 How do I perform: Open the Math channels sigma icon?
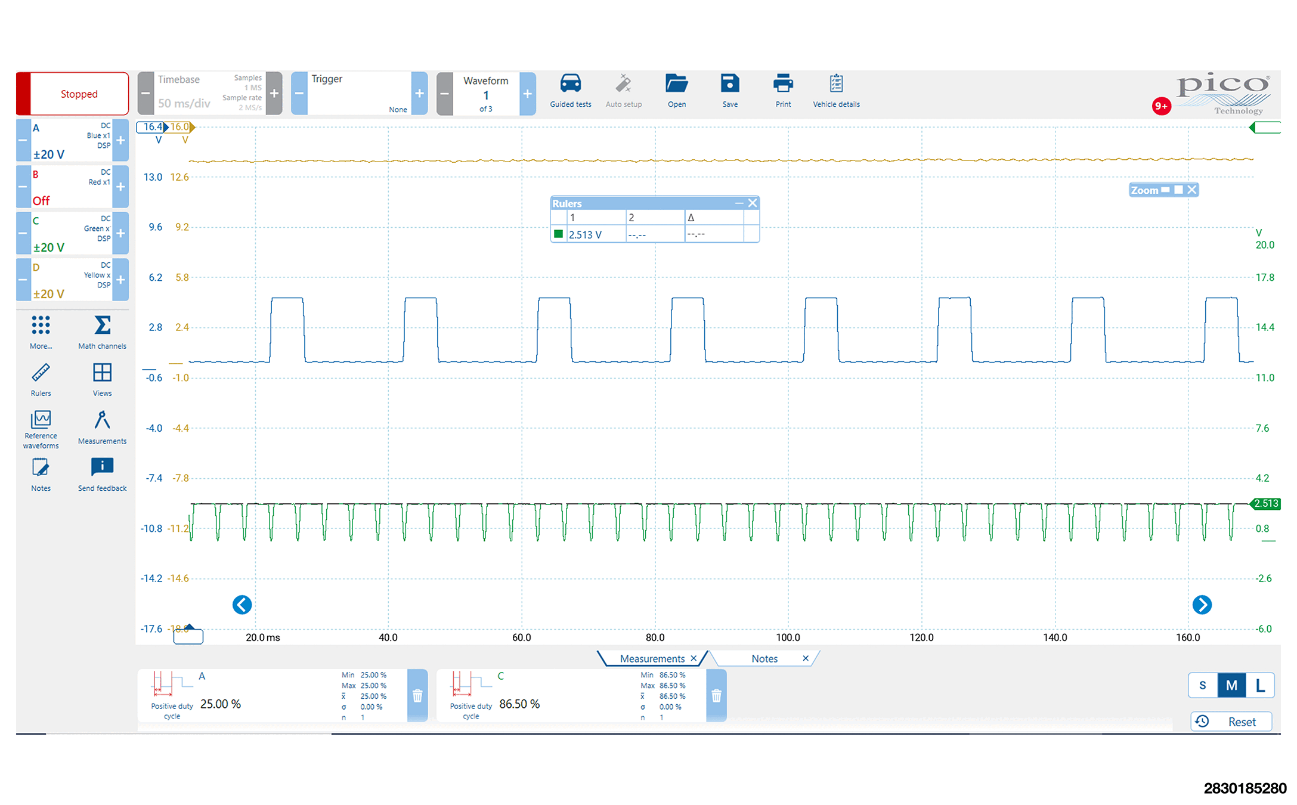[102, 326]
